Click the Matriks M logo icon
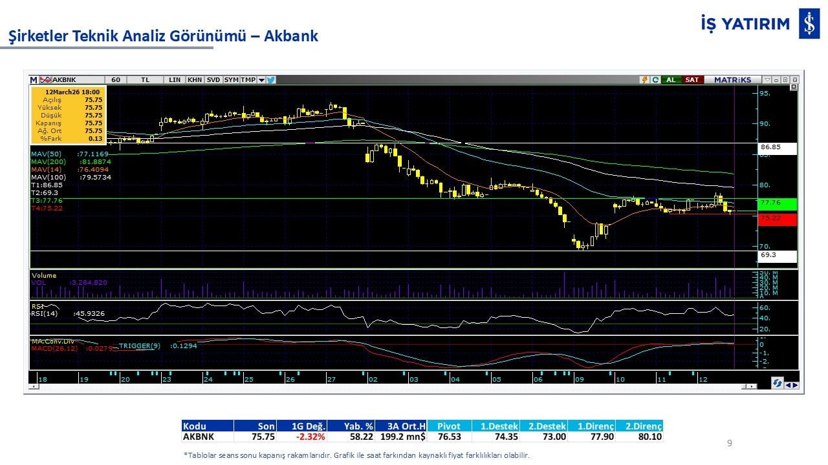Viewport: 828px width, 465px height. point(34,80)
